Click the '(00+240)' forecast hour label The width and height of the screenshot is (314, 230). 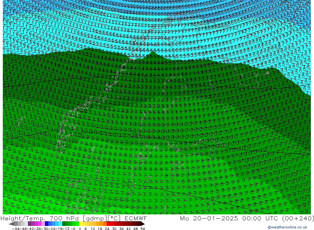[298, 218]
